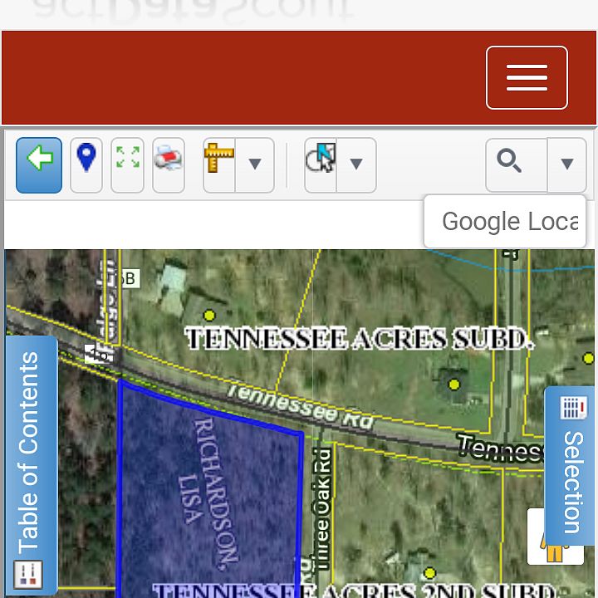The width and height of the screenshot is (598, 598).
Task: Expand the selection tool dropdown arrow
Action: tap(356, 165)
